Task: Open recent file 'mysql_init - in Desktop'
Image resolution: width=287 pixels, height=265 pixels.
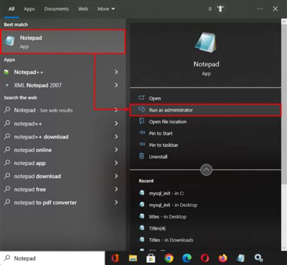Action: (x=173, y=205)
